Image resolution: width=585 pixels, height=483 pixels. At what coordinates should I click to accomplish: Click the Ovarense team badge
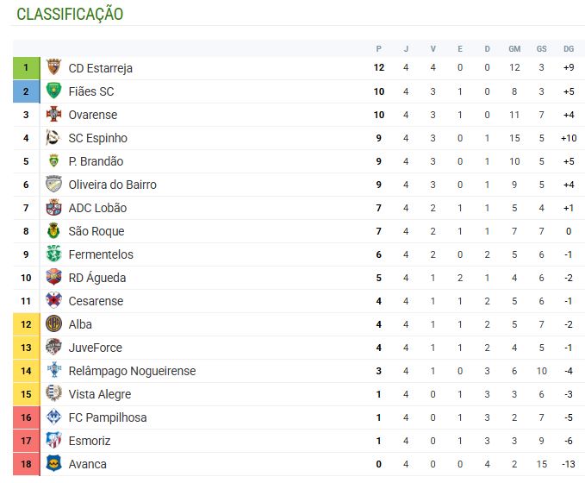click(53, 115)
